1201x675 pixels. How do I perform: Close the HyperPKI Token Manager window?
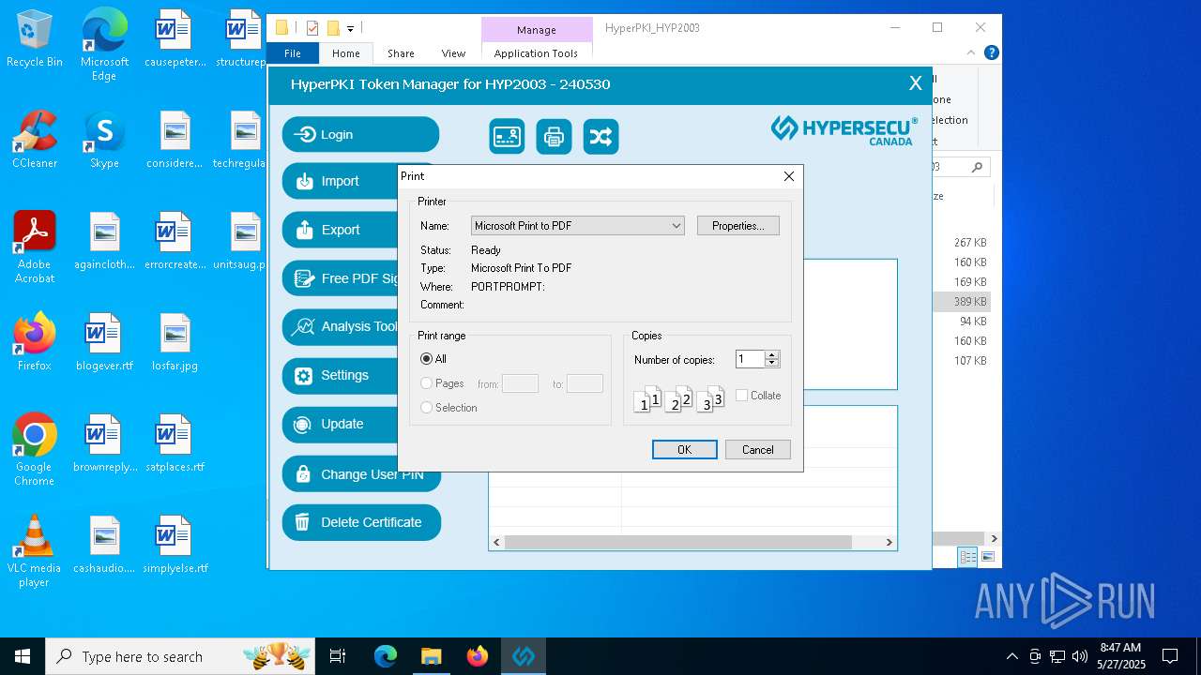coord(916,83)
